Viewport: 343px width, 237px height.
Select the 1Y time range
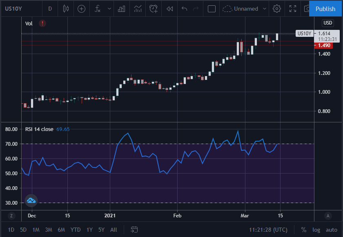coord(89,230)
